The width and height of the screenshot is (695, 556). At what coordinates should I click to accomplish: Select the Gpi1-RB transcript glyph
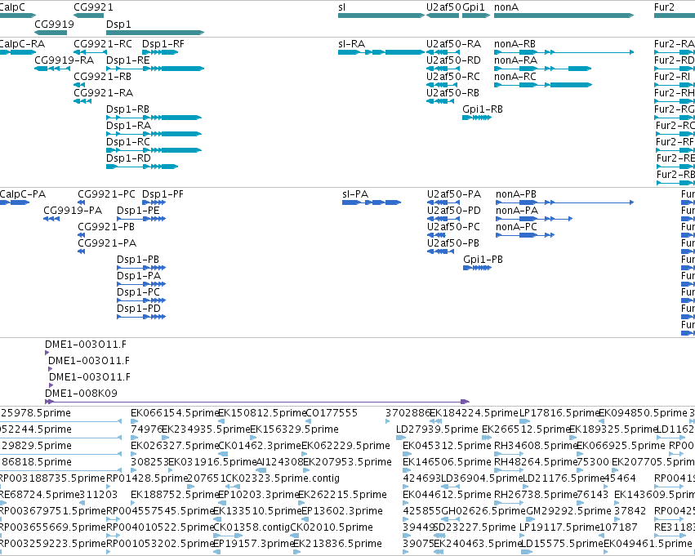(477, 118)
